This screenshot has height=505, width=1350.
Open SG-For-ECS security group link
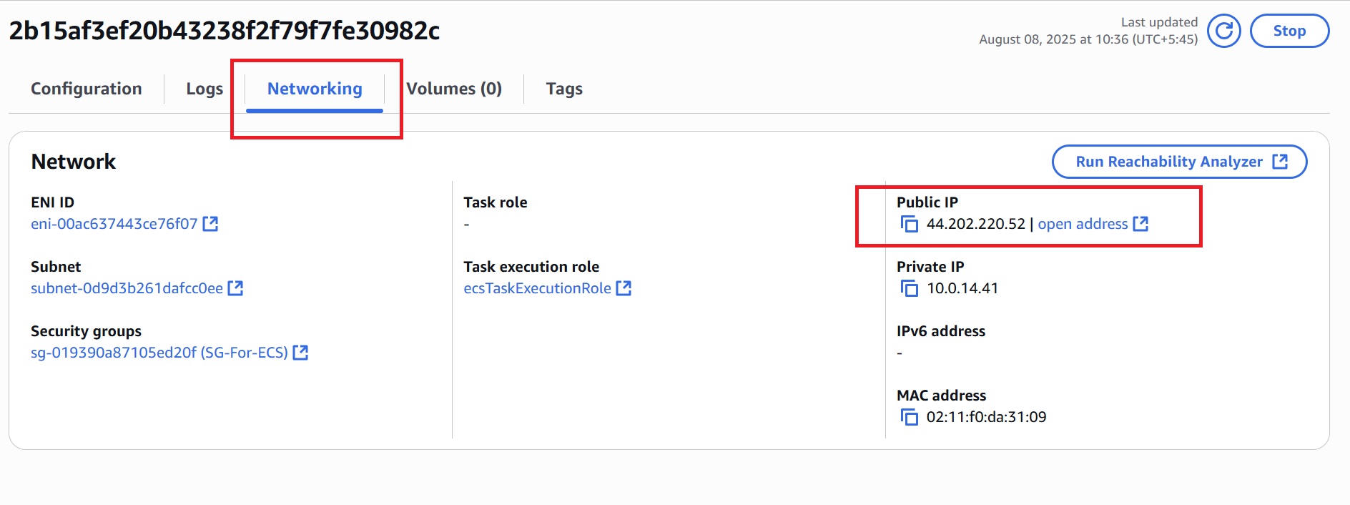pyautogui.click(x=162, y=353)
